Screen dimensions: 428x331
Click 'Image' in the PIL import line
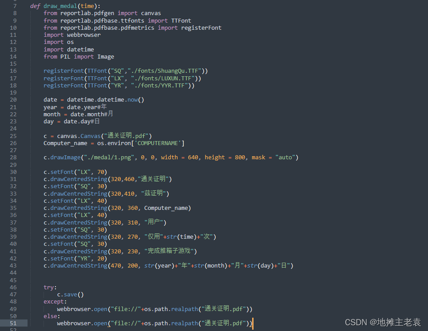pyautogui.click(x=106, y=57)
